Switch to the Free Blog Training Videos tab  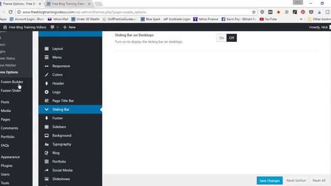click(x=68, y=4)
